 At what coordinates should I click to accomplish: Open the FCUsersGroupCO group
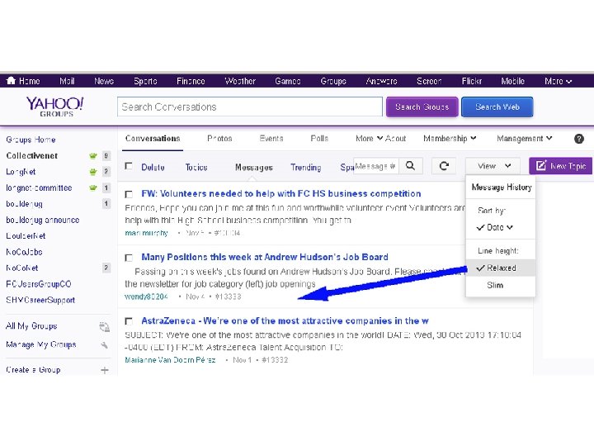[x=39, y=284]
